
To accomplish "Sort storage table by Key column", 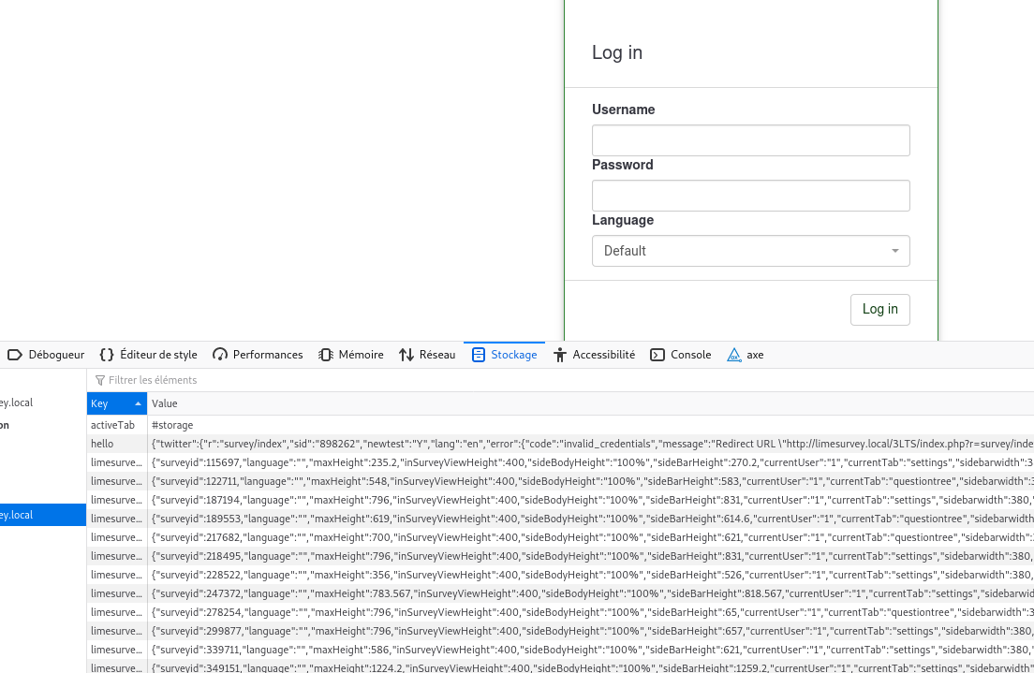I will [x=116, y=403].
